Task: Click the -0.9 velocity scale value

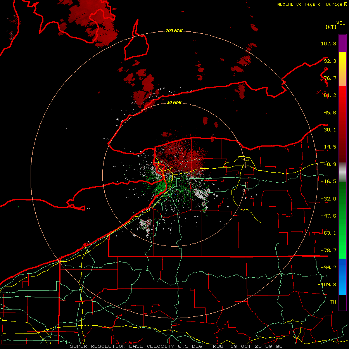Action: tap(330, 164)
